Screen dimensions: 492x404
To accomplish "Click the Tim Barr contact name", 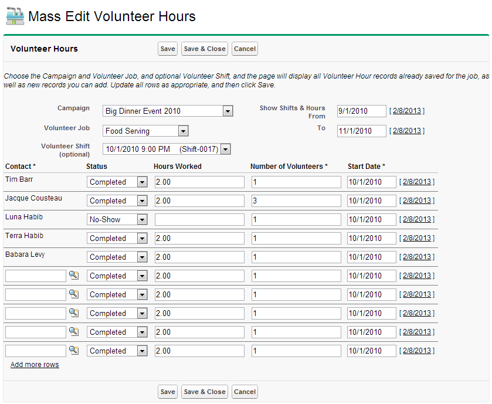I will pos(19,179).
